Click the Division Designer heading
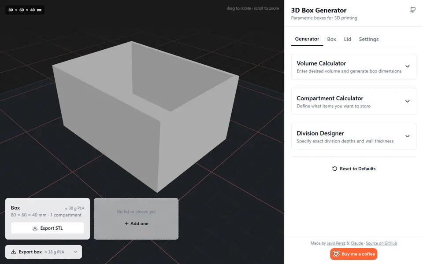 point(320,133)
